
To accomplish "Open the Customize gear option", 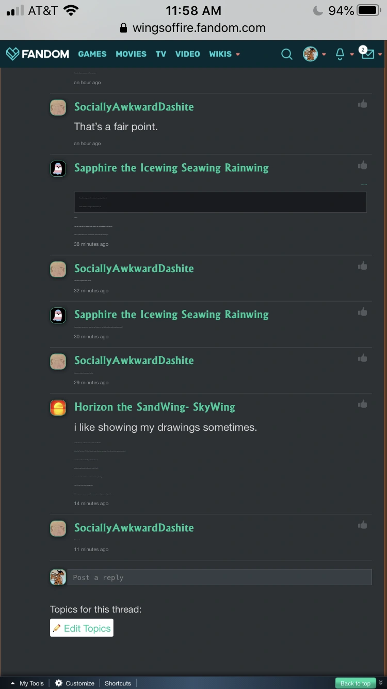I will 75,683.
